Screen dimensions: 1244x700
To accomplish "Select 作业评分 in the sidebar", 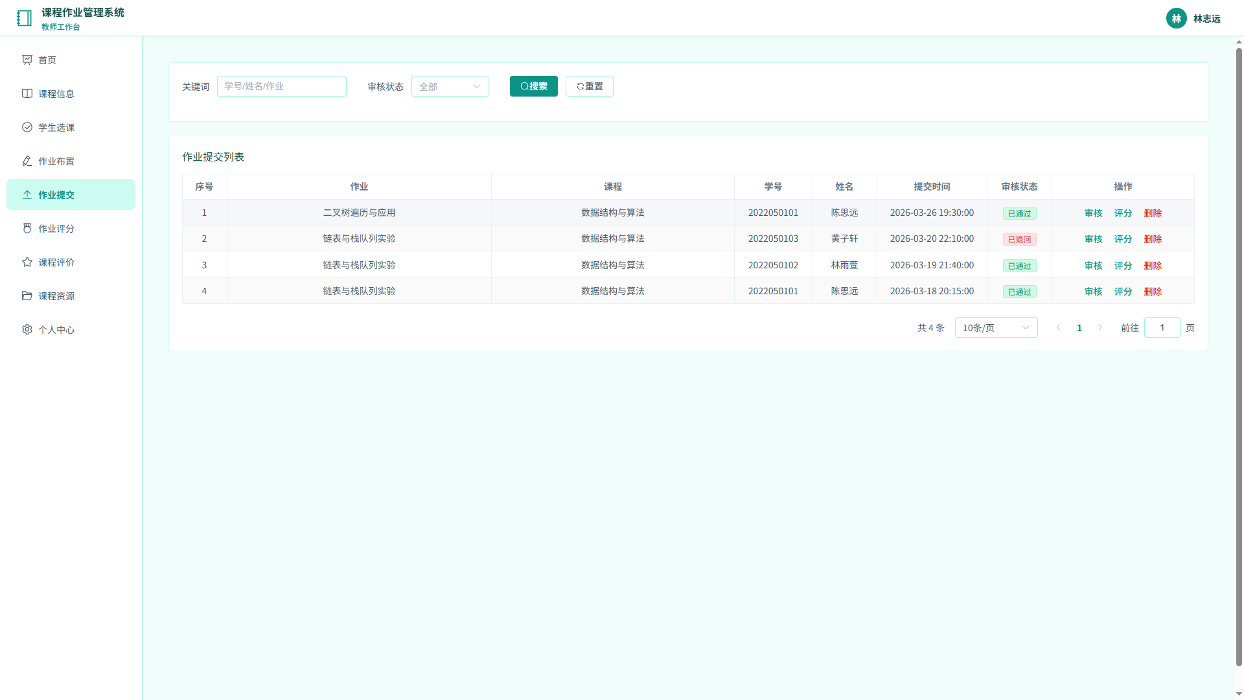I will (71, 228).
